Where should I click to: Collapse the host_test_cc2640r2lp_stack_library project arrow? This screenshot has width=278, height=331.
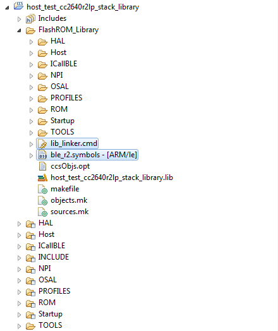pyautogui.click(x=8, y=8)
